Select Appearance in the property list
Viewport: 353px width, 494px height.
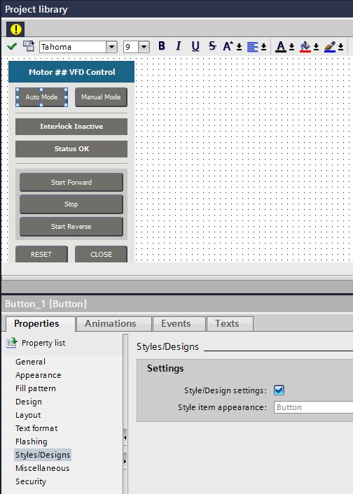(38, 375)
